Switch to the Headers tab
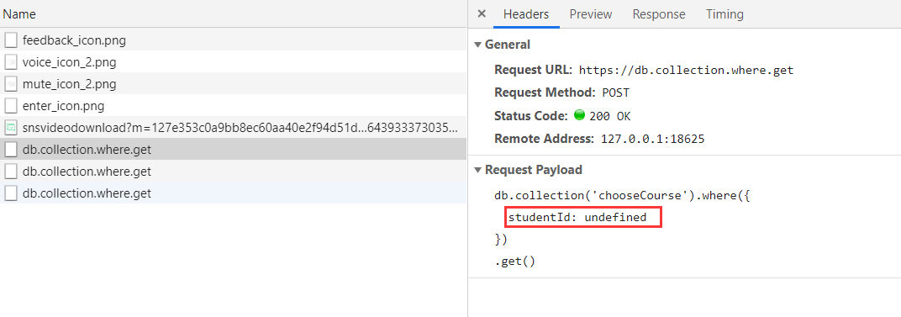Image resolution: width=901 pixels, height=317 pixels. (x=526, y=14)
